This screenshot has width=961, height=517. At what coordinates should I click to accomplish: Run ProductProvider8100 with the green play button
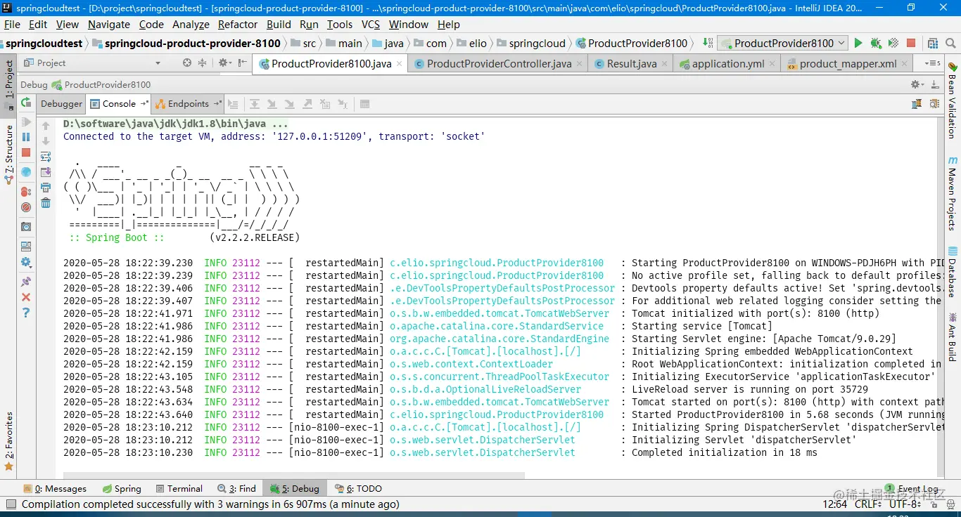point(858,43)
